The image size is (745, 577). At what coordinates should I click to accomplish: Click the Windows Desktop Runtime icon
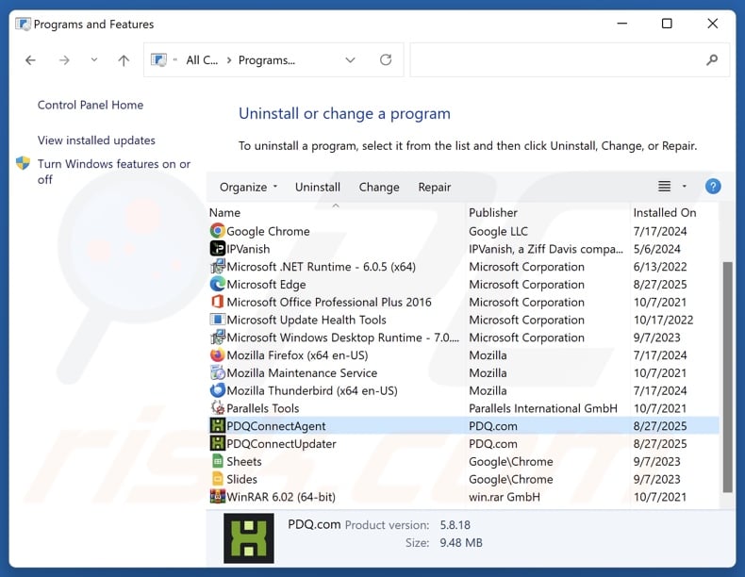point(217,338)
